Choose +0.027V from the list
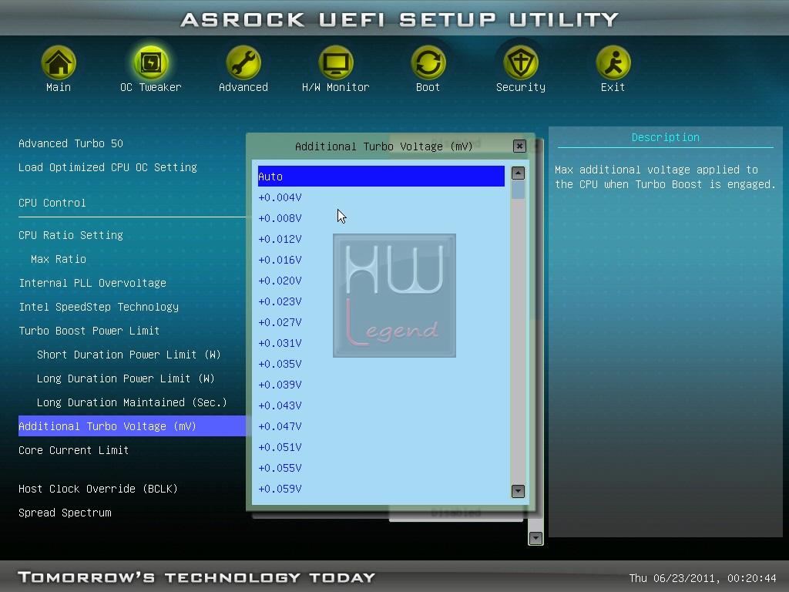Screen dimensions: 789x592 click(x=381, y=322)
